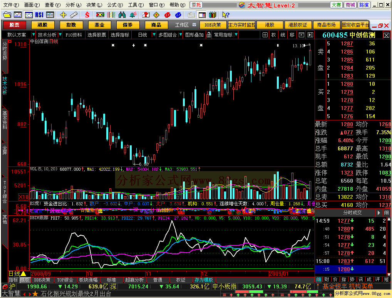Click the window layout panel icon
This screenshot has width=392, height=298.
(x=202, y=15)
